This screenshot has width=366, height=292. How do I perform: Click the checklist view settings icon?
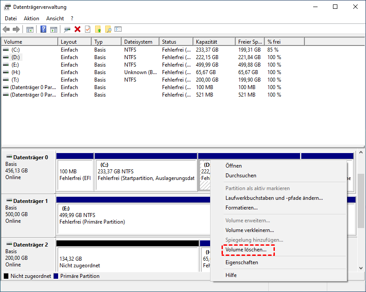point(118,29)
